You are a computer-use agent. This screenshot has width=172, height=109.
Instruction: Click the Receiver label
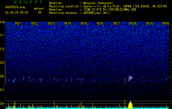56,10
